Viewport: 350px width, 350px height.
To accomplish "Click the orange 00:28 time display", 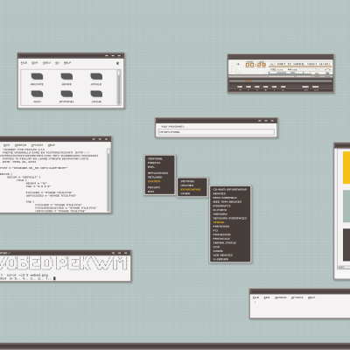I will tap(255, 65).
